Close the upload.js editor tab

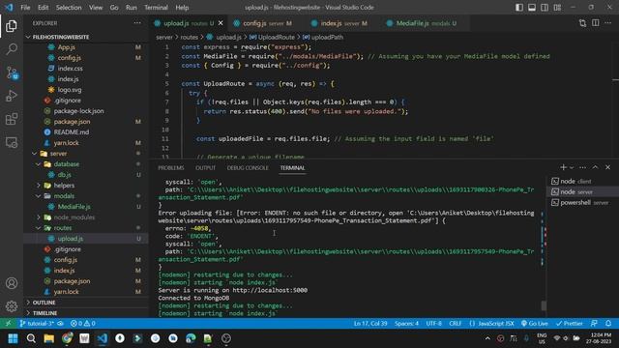pos(221,23)
